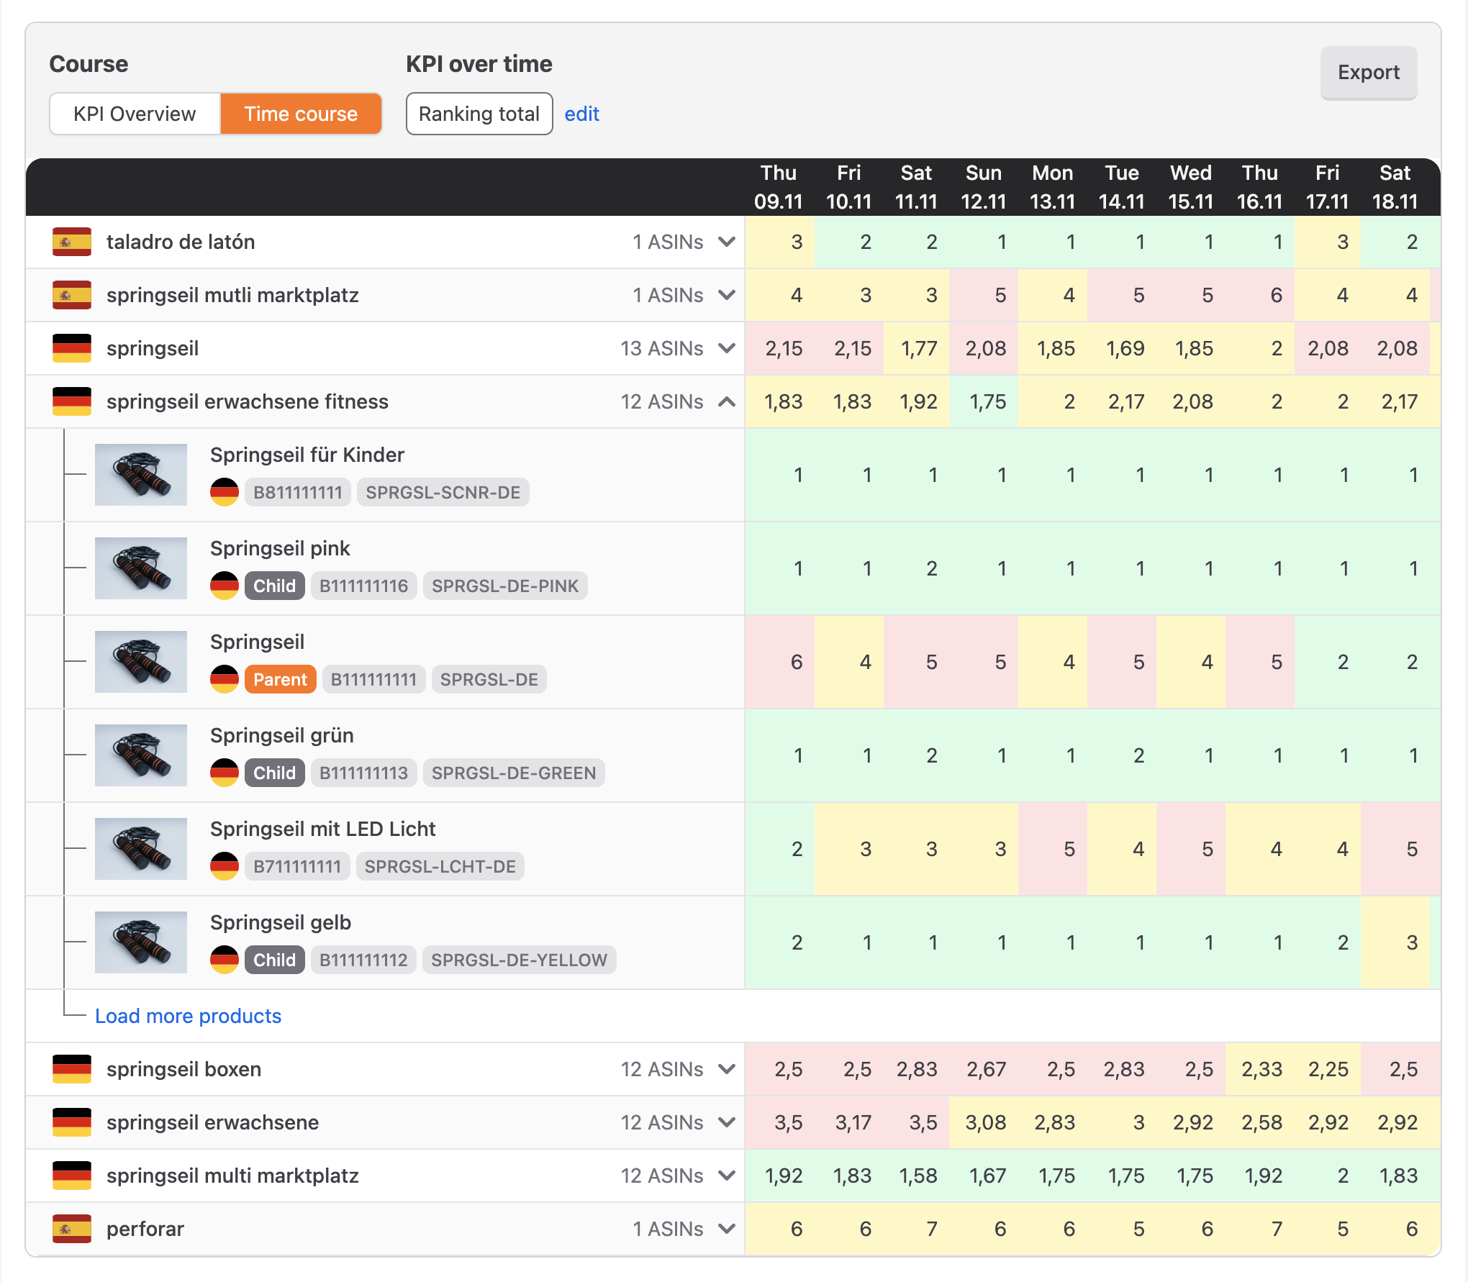
Task: Click German flag beside springseil boxen
Action: click(72, 1069)
